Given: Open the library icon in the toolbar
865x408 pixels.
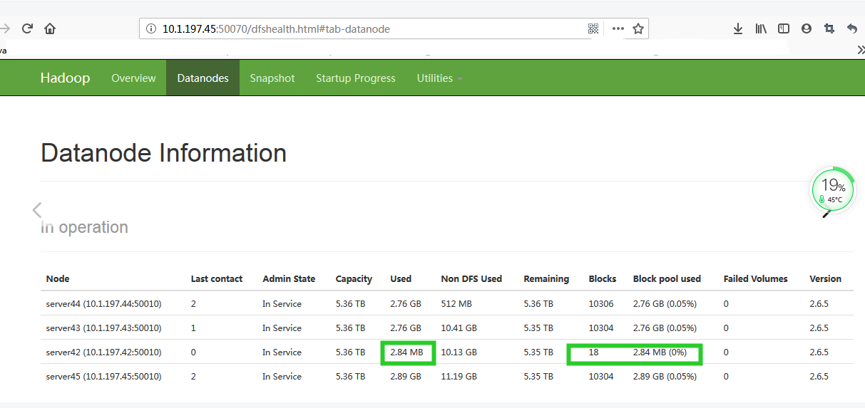Looking at the screenshot, I should pos(761,28).
